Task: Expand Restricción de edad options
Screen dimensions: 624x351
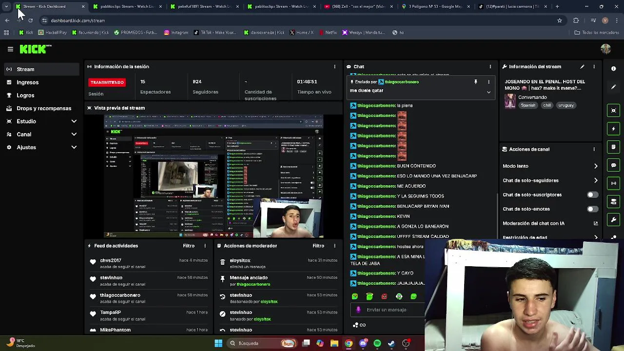Action: 596,237
